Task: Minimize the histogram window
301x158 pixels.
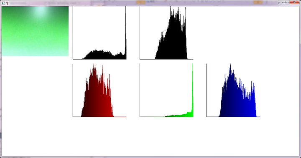Action: 281,3
